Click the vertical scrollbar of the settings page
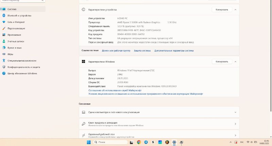 [x=271, y=55]
